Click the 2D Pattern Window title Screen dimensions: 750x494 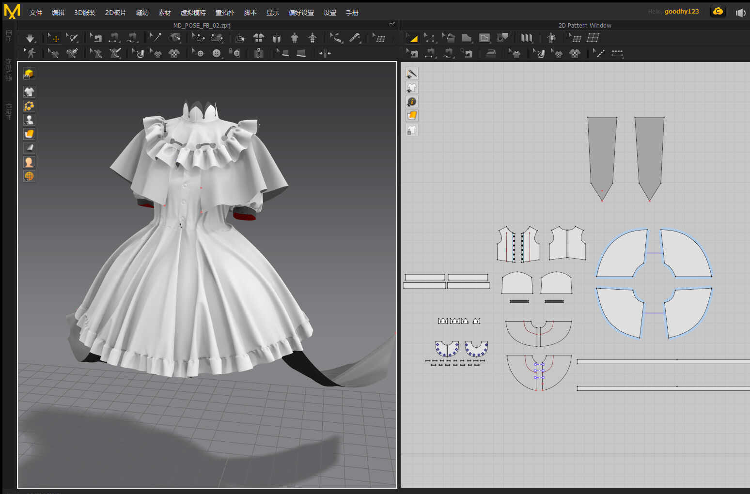tap(585, 25)
